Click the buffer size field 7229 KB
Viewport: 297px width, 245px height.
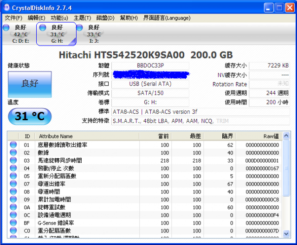pyautogui.click(x=269, y=66)
